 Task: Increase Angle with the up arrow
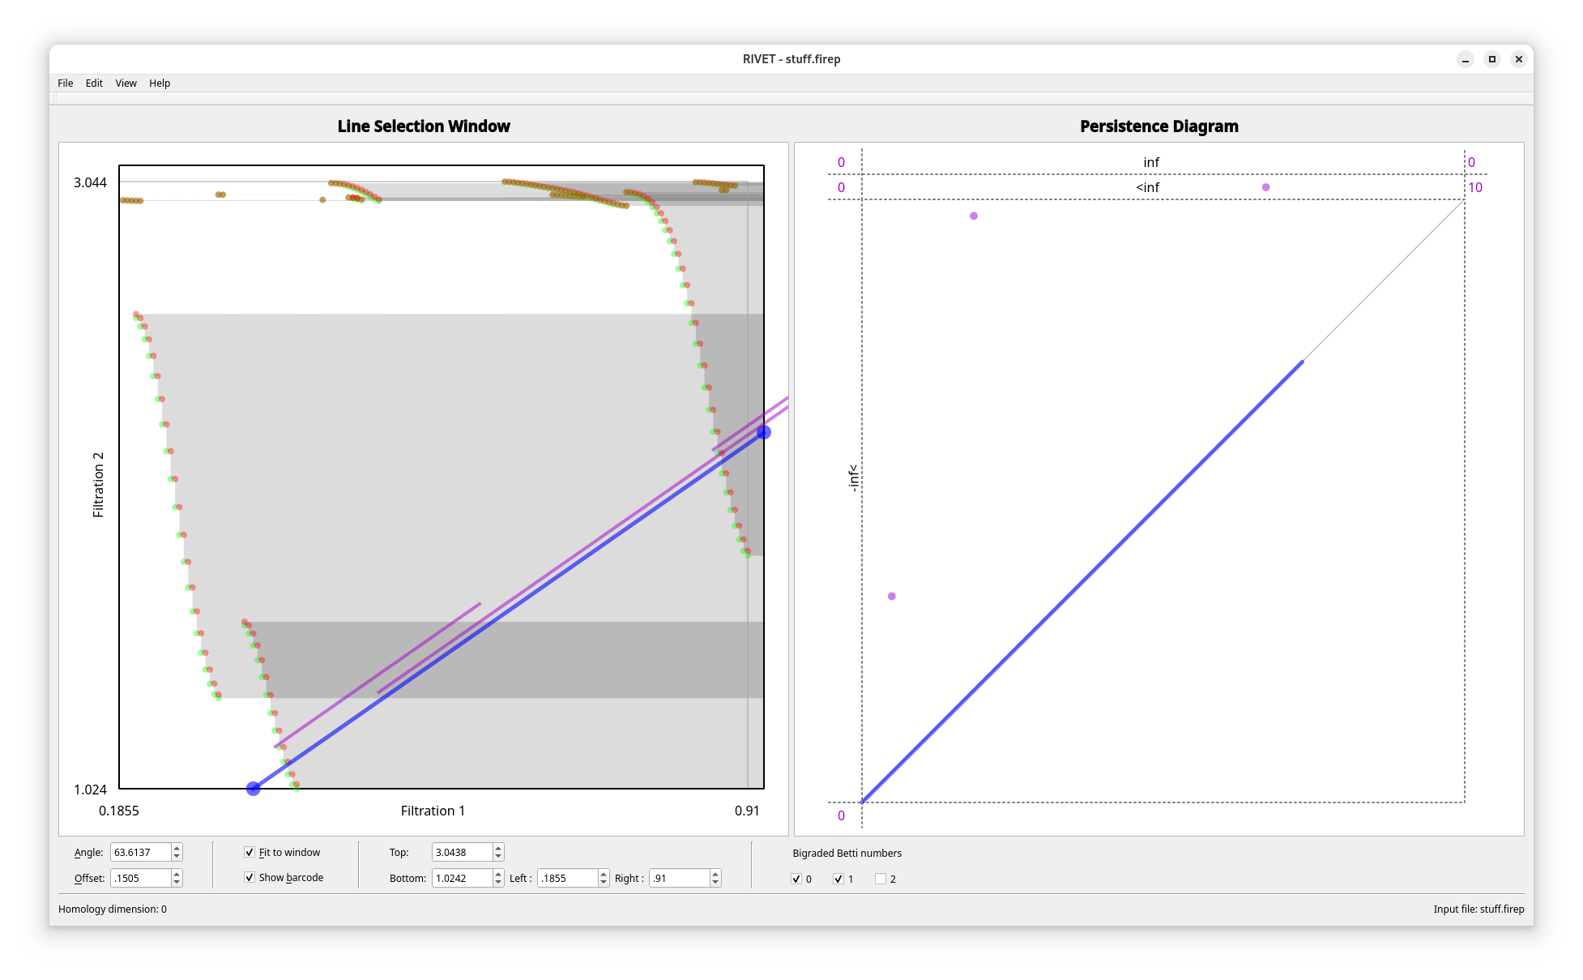pos(177,848)
